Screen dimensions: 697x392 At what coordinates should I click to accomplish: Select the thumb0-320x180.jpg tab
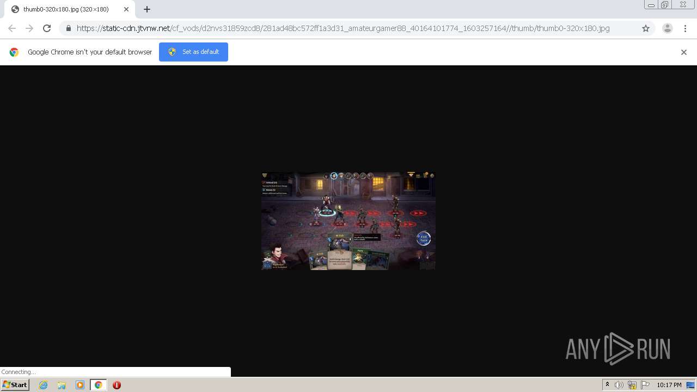pos(70,9)
